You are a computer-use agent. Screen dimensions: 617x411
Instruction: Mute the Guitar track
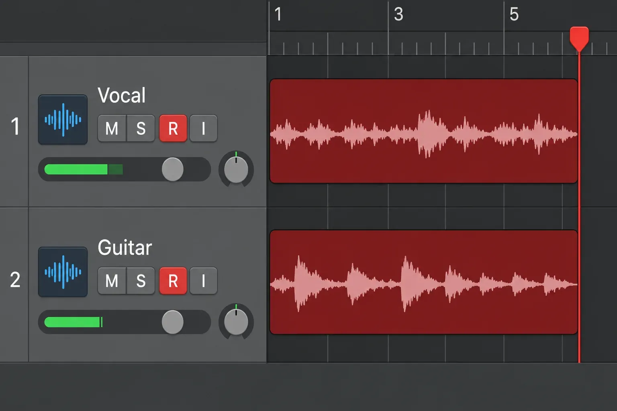112,281
